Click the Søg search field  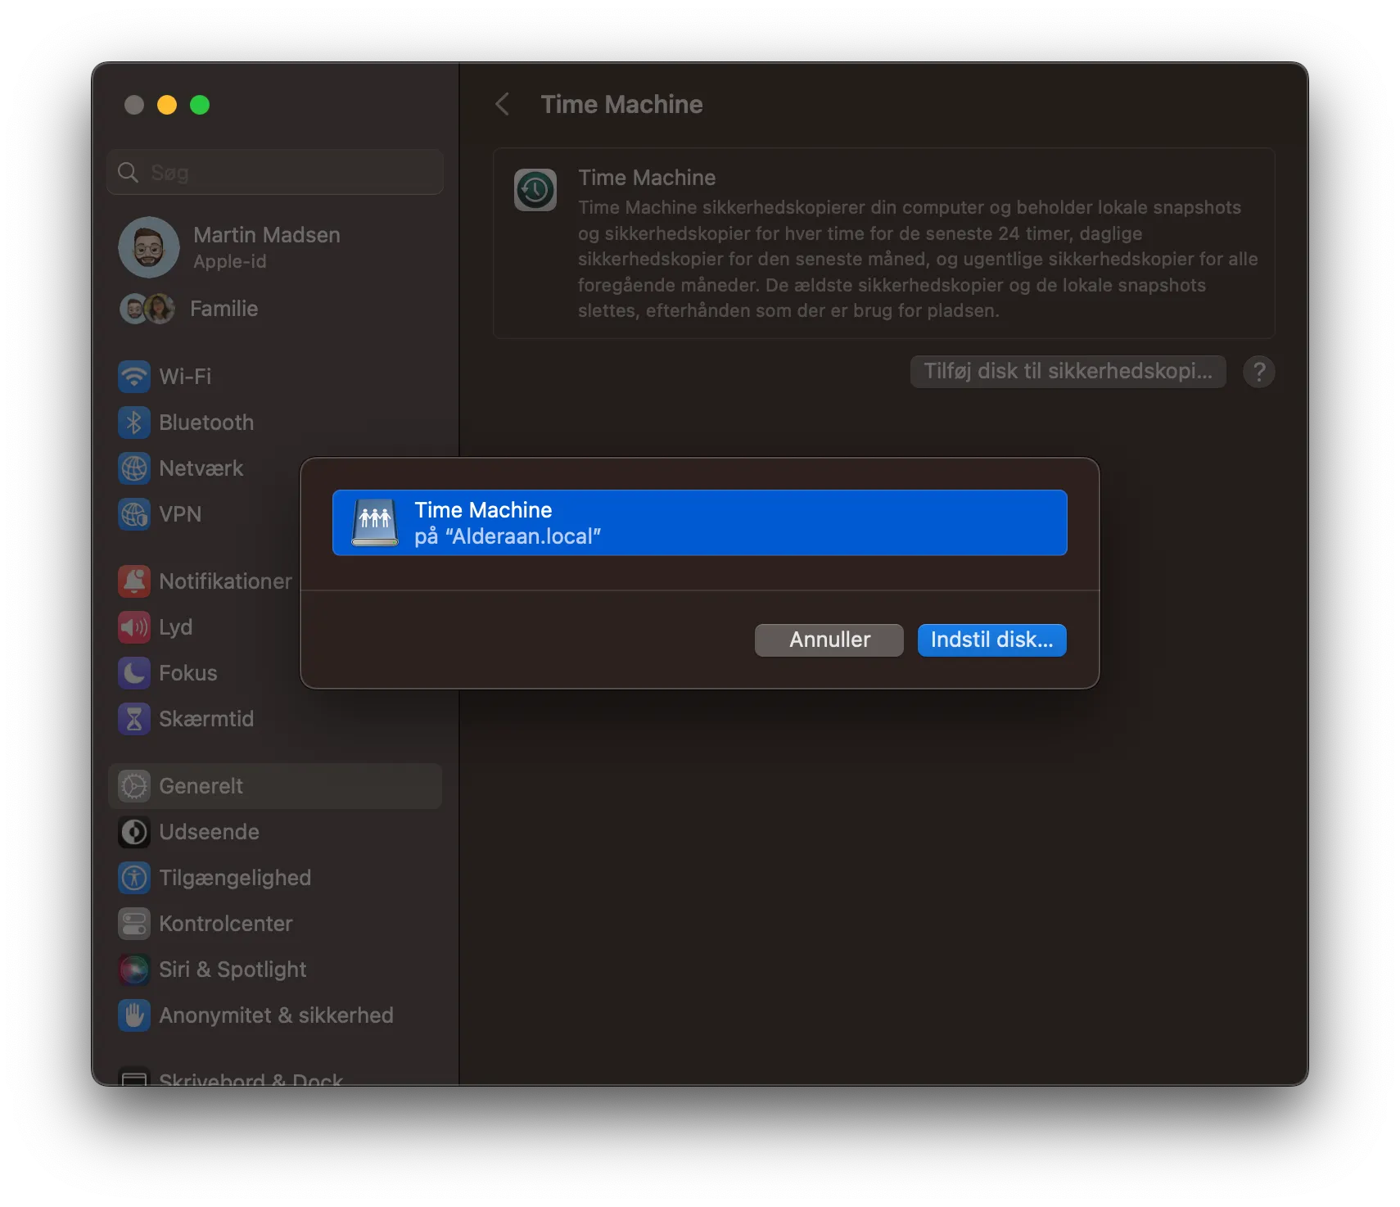275,172
